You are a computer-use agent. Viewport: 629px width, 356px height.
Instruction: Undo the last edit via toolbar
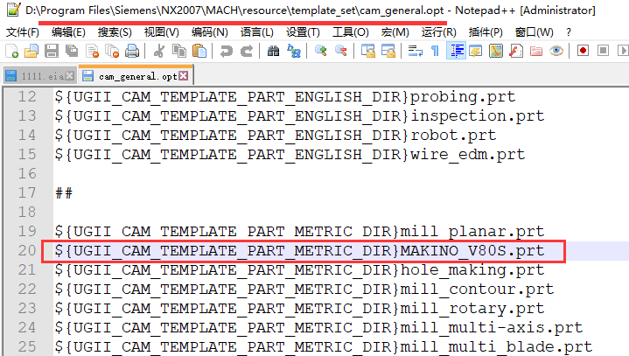(x=227, y=51)
